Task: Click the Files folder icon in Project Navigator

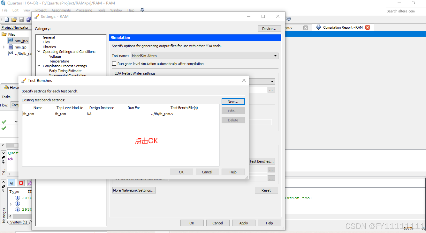Action: pos(4,34)
